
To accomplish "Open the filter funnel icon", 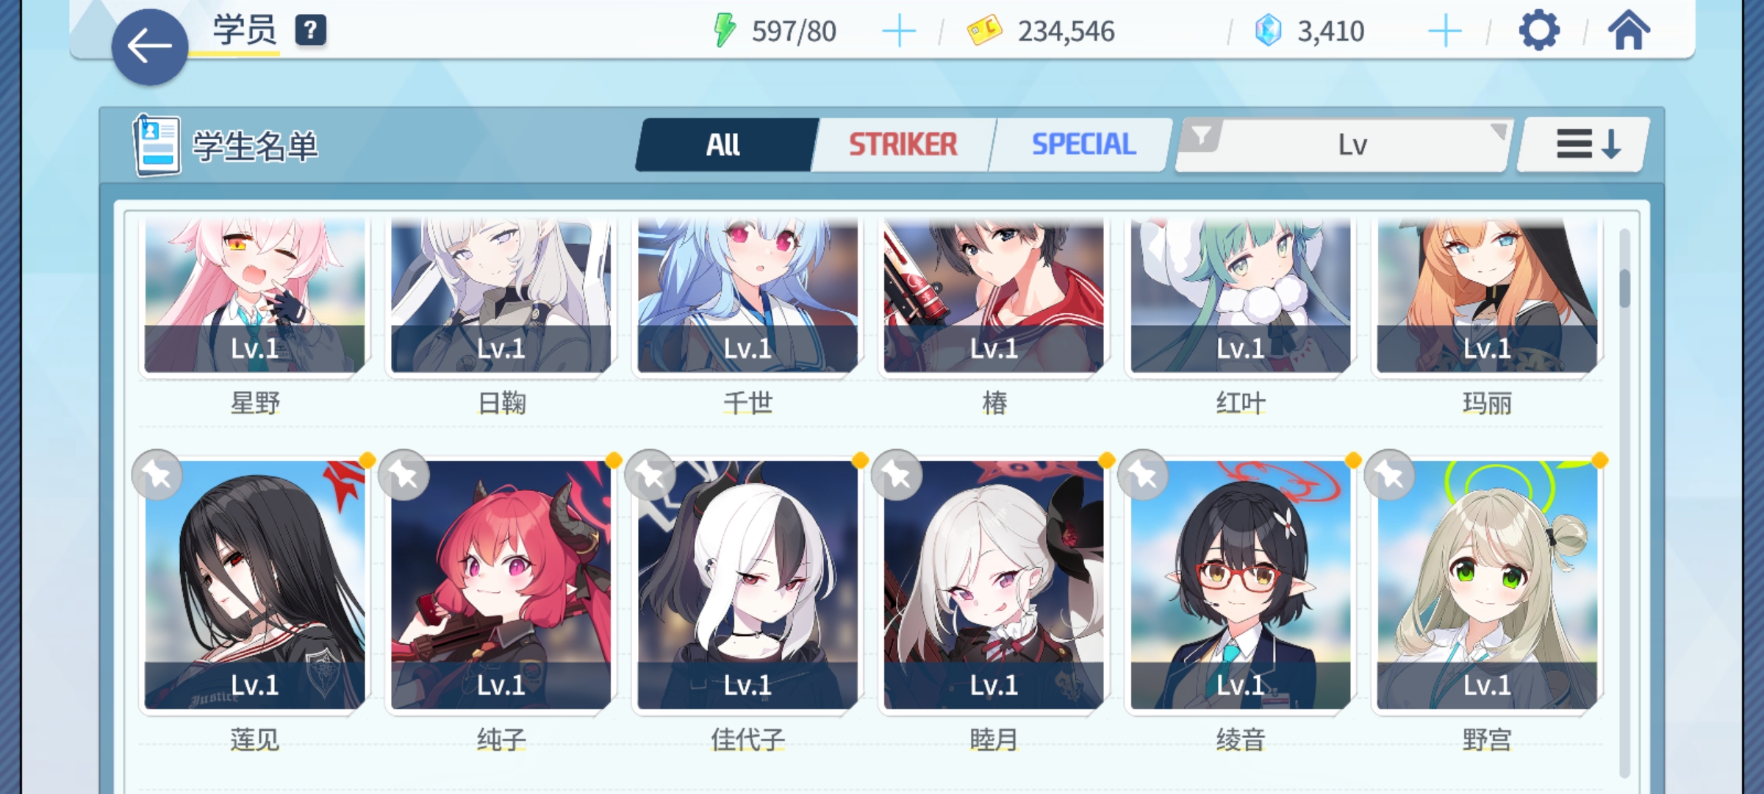I will coord(1201,137).
